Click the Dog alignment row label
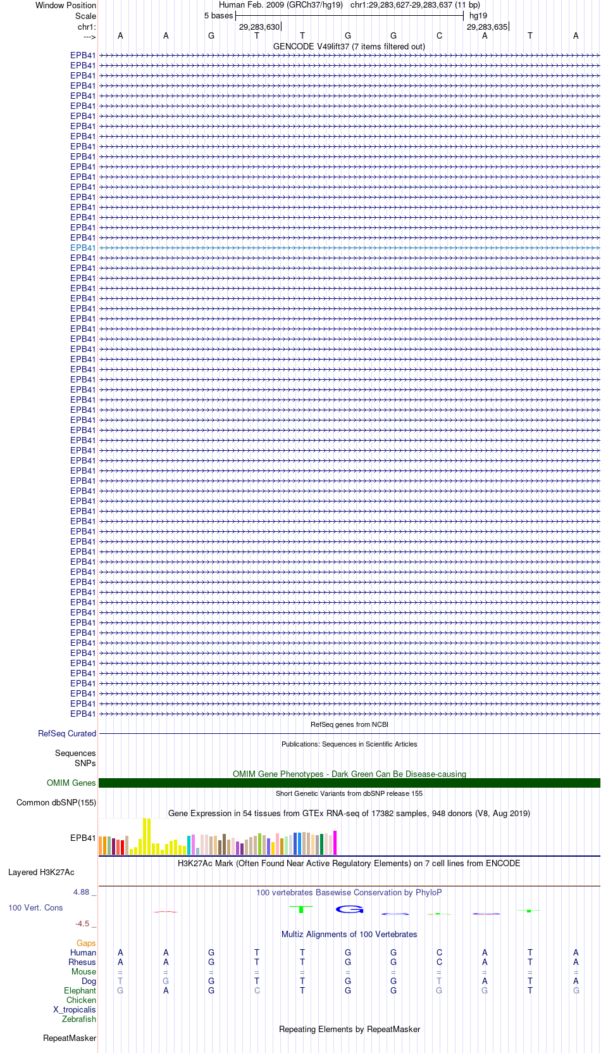The width and height of the screenshot is (601, 1053). (x=89, y=981)
